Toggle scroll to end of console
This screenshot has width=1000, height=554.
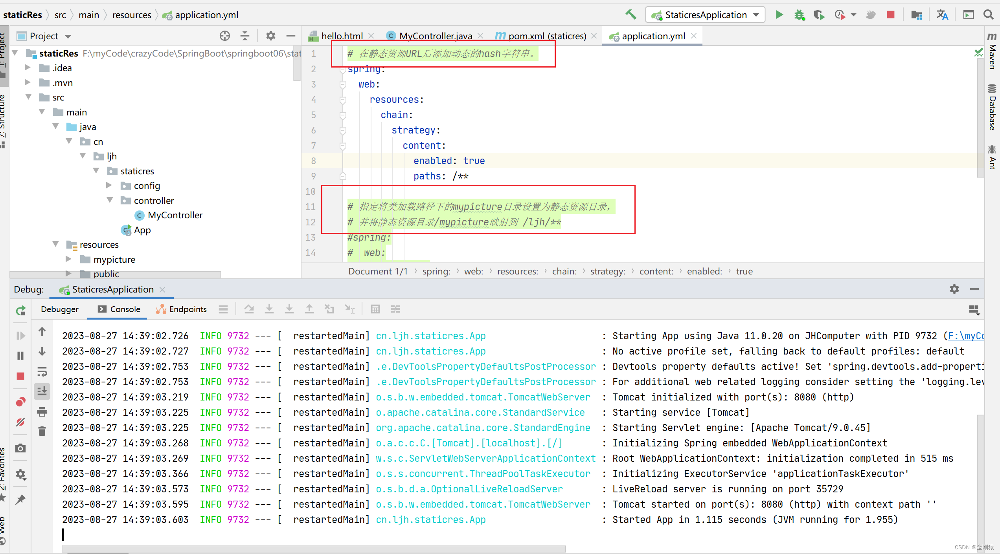coord(42,391)
